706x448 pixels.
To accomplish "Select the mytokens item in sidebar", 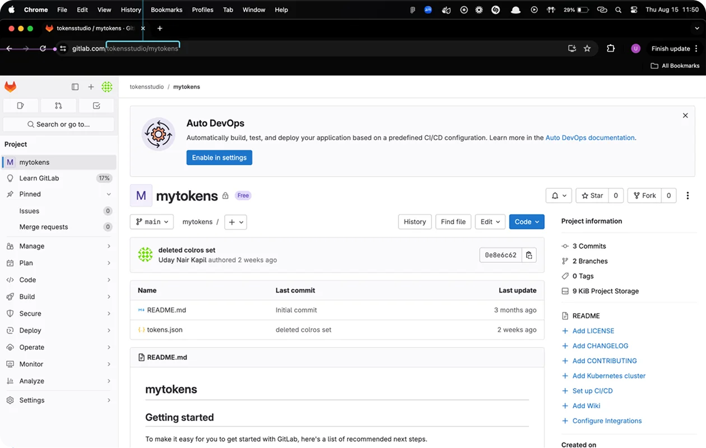I will [58, 162].
